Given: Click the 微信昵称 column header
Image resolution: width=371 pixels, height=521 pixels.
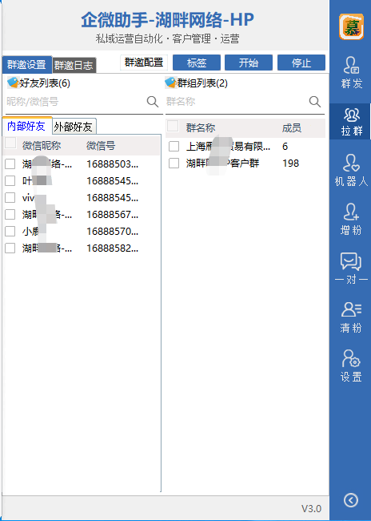Looking at the screenshot, I should pos(42,146).
